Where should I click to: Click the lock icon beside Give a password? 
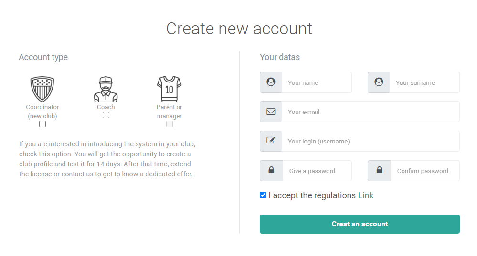pyautogui.click(x=271, y=171)
